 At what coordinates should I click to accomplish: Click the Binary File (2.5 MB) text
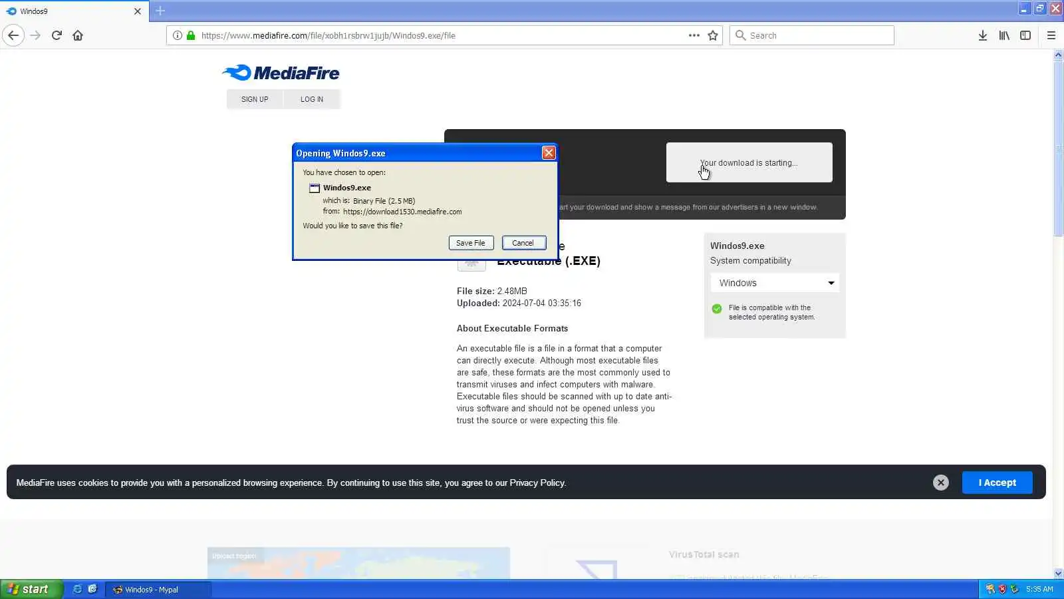coord(384,200)
